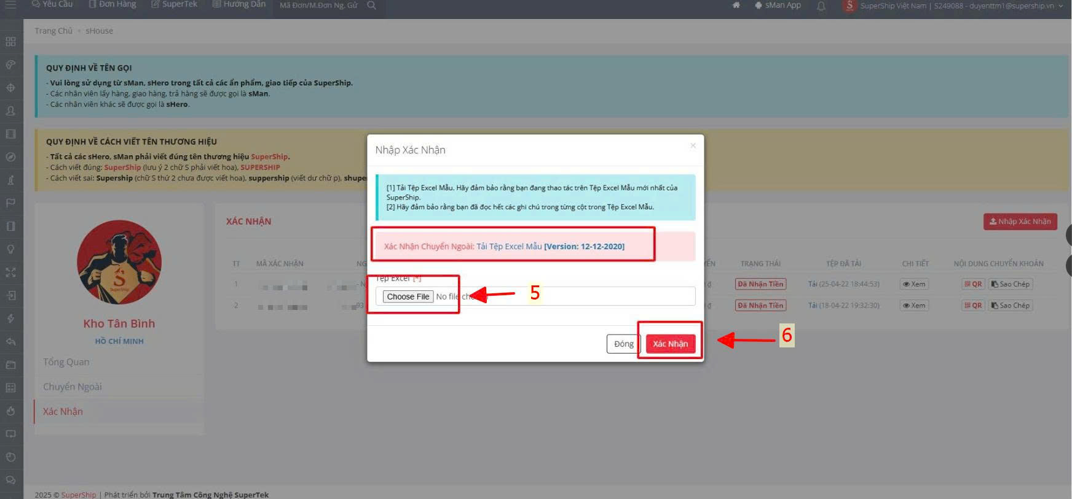Click Đã Nhận Tiền status in row 1
Image resolution: width=1072 pixels, height=499 pixels.
tap(760, 284)
